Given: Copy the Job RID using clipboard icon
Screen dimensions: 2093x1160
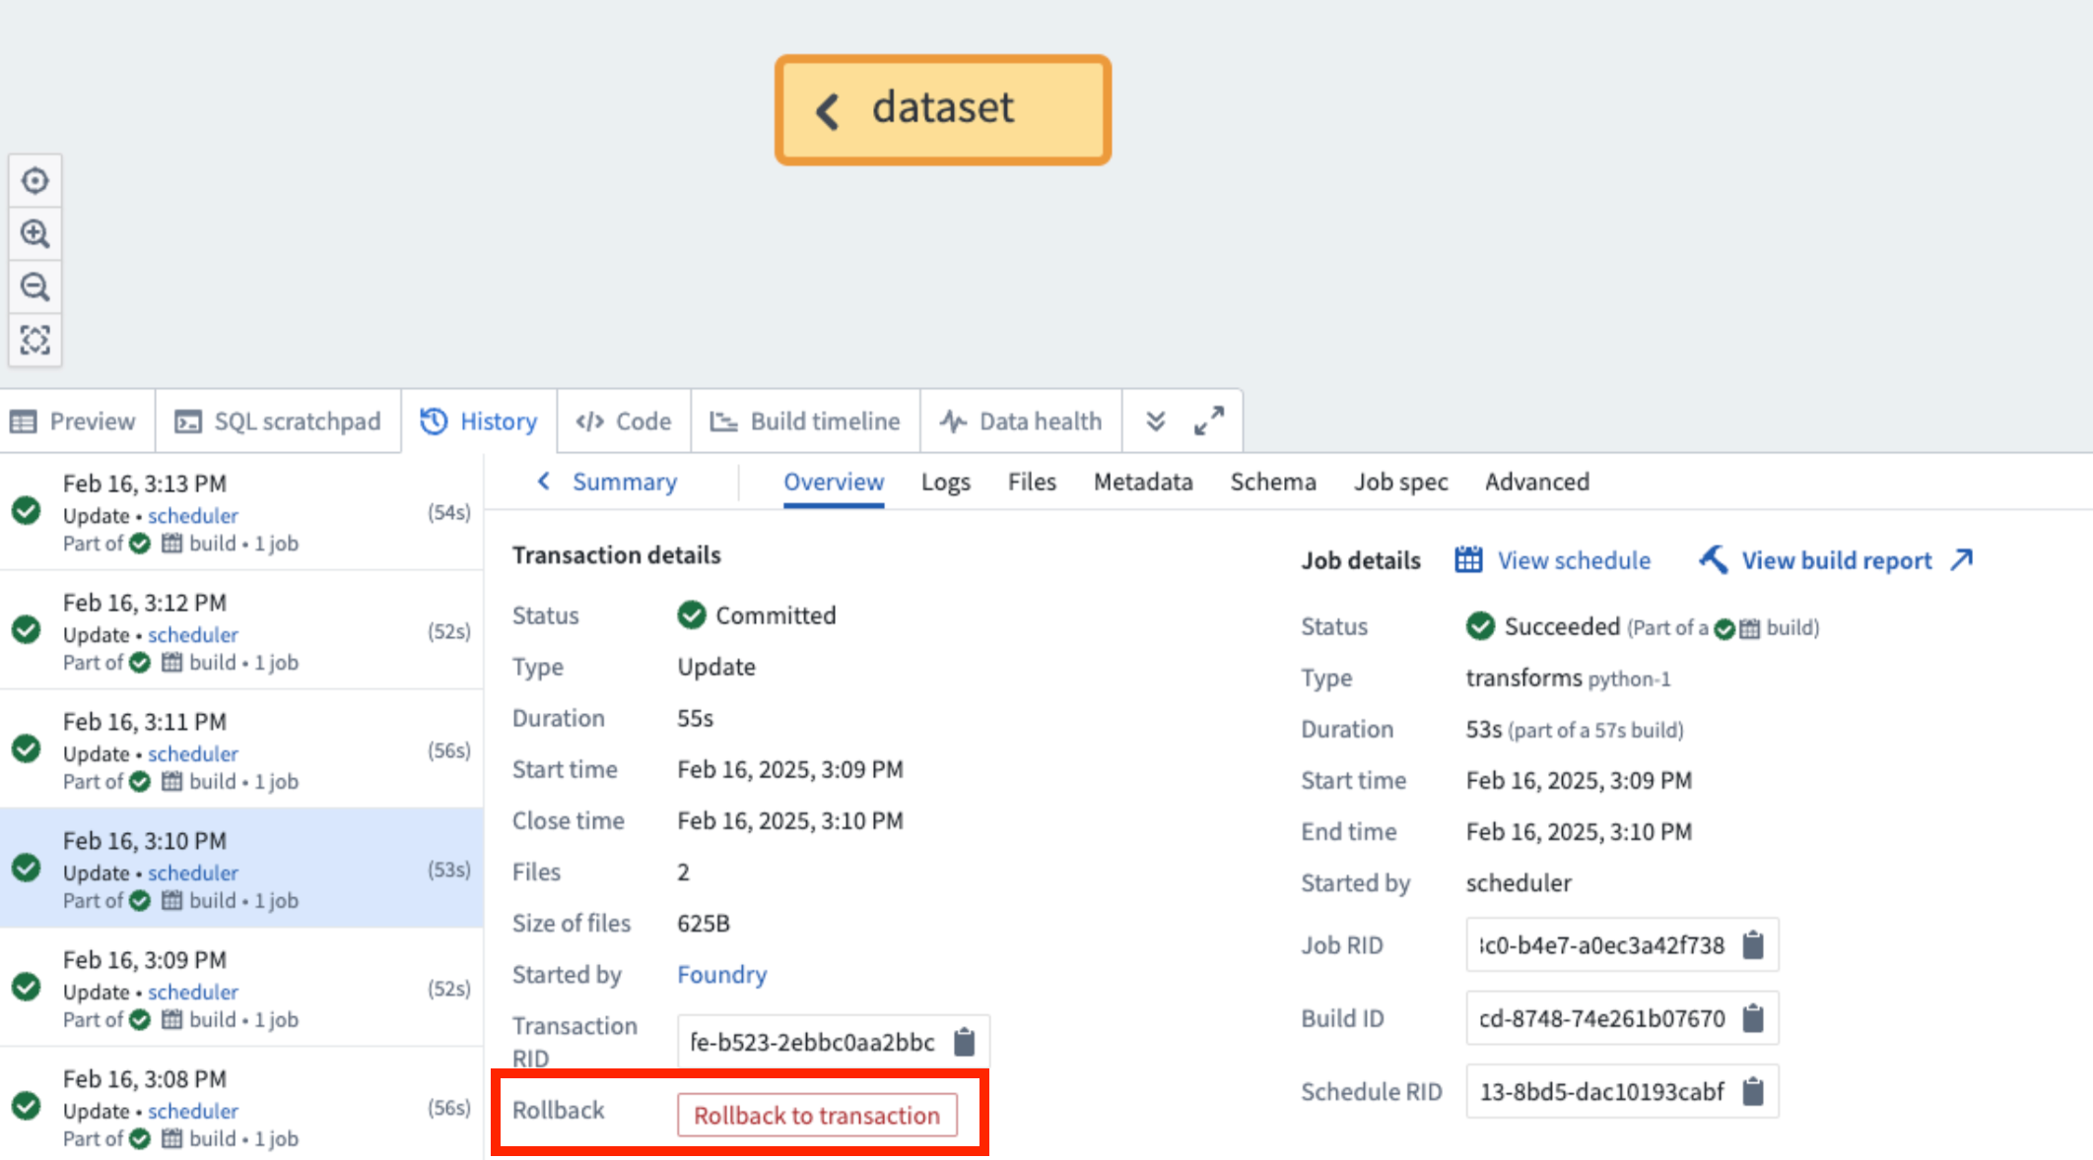Looking at the screenshot, I should pos(1753,944).
